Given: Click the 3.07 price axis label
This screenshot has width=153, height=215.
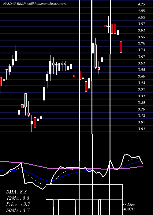Looking at the screenshot, I should 141,122.
